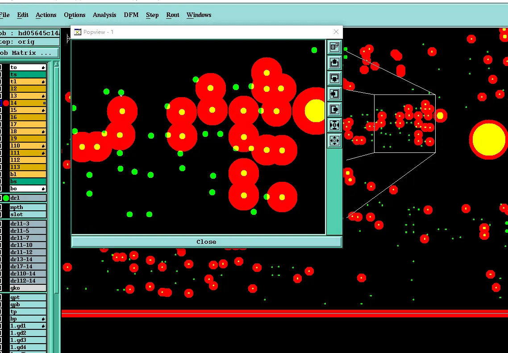The image size is (508, 353).
Task: Select the pan down icon in Popview
Action: [334, 78]
